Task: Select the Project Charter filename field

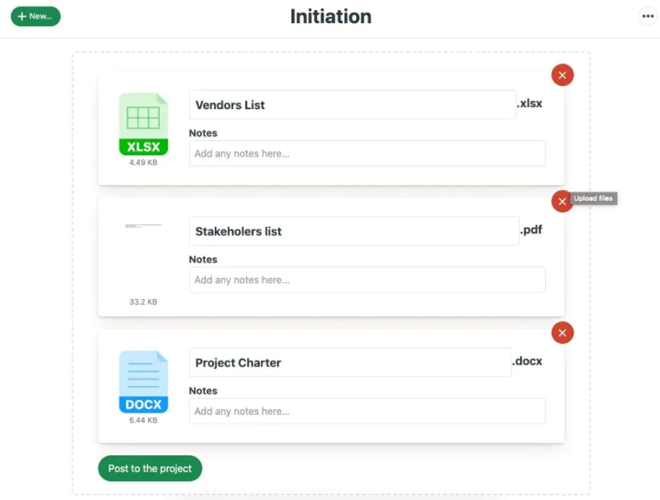Action: pyautogui.click(x=351, y=362)
